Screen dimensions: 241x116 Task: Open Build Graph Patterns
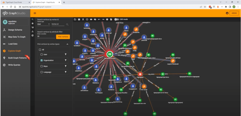click(x=15, y=58)
